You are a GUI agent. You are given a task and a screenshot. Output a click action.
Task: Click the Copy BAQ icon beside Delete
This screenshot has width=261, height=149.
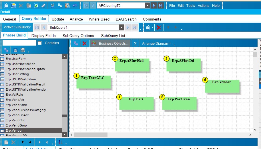(29, 5)
